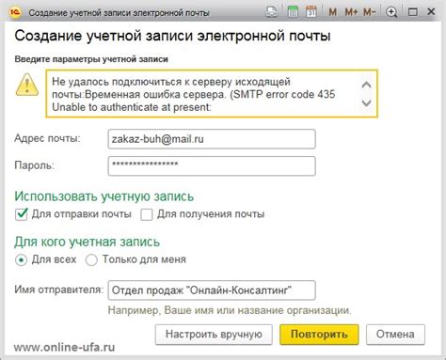Click the Отмена button
The width and height of the screenshot is (446, 360).
click(x=395, y=335)
